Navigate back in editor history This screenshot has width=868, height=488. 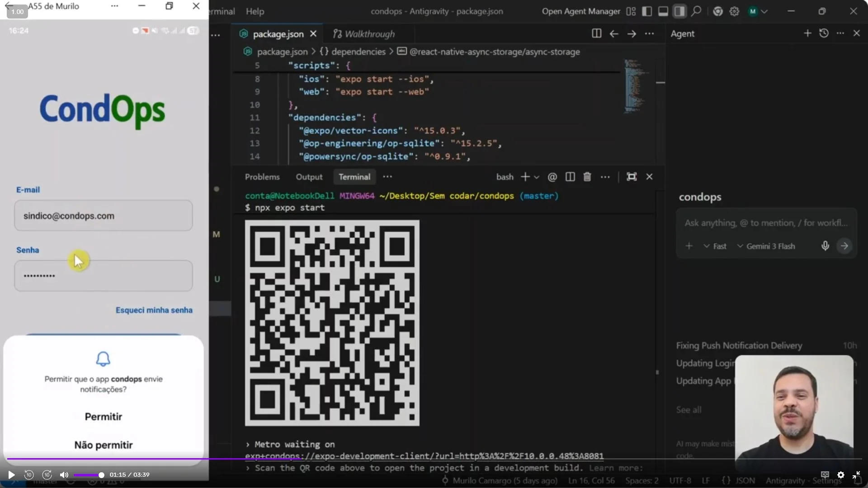pyautogui.click(x=614, y=33)
